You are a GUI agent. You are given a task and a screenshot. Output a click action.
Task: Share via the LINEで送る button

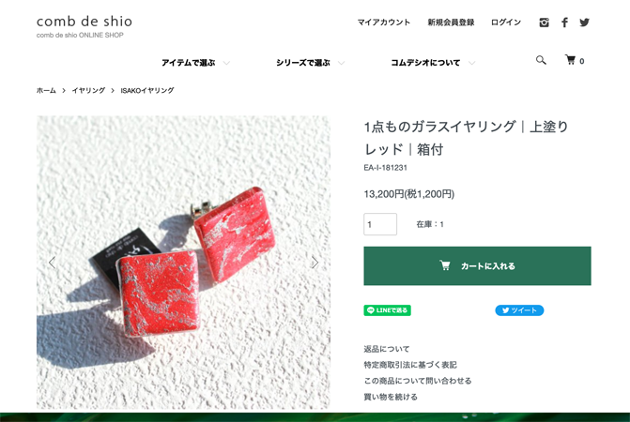388,310
